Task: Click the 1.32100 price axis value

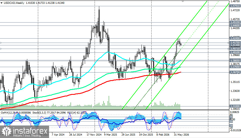Action: 235,100
